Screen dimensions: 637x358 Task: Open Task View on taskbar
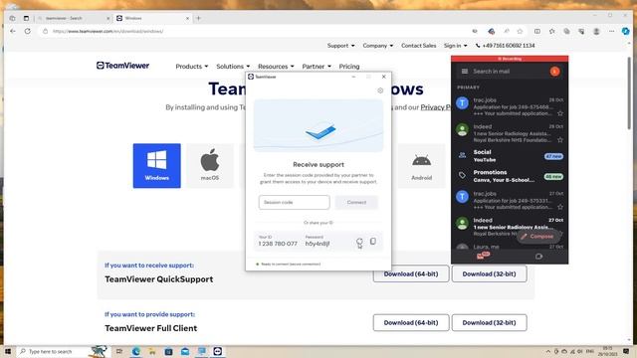[x=119, y=351]
